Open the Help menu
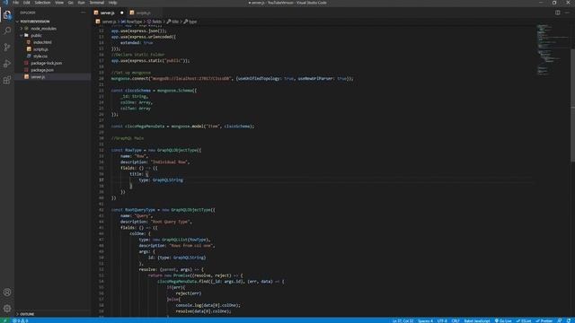The image size is (575, 323). 112,3
